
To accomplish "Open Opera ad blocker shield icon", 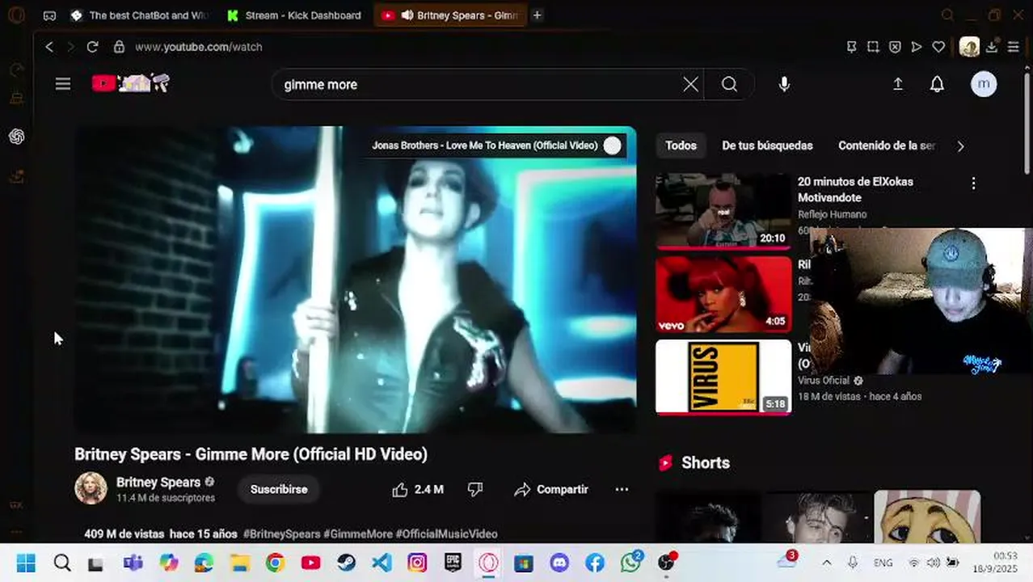I will tap(895, 47).
